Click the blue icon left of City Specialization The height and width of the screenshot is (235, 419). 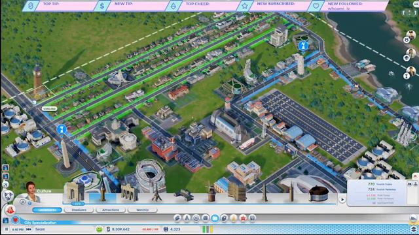pyautogui.click(x=5, y=221)
